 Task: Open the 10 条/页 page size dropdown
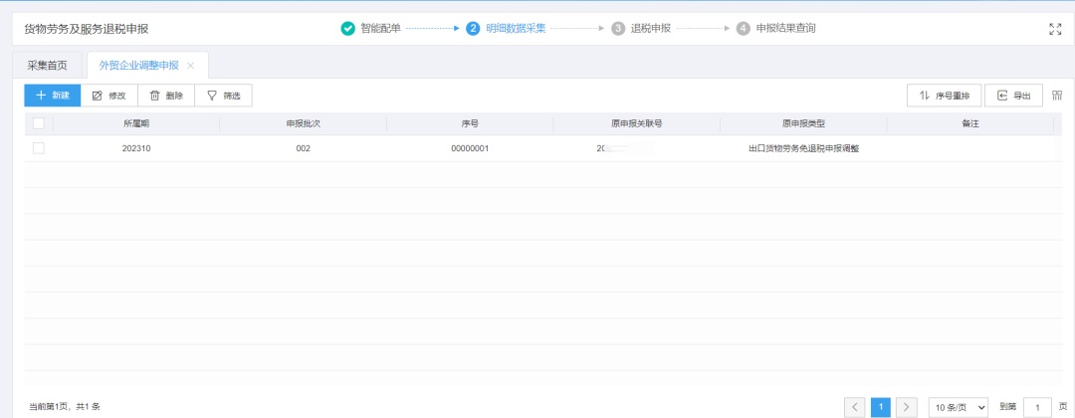959,407
